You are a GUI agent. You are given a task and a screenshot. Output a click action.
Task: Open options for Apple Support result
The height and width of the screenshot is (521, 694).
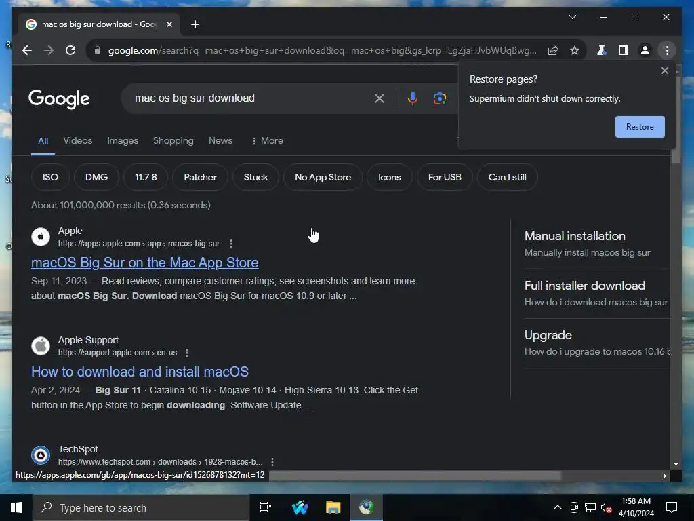(187, 353)
